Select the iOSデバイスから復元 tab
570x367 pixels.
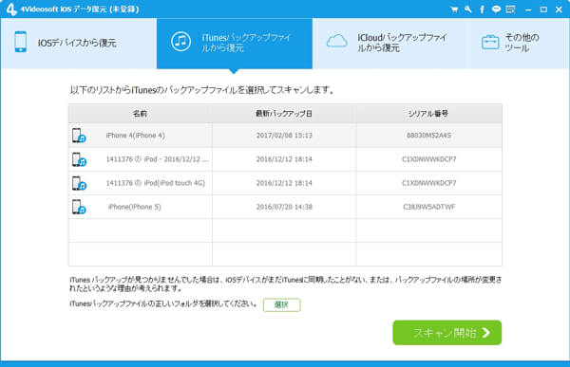(x=79, y=44)
